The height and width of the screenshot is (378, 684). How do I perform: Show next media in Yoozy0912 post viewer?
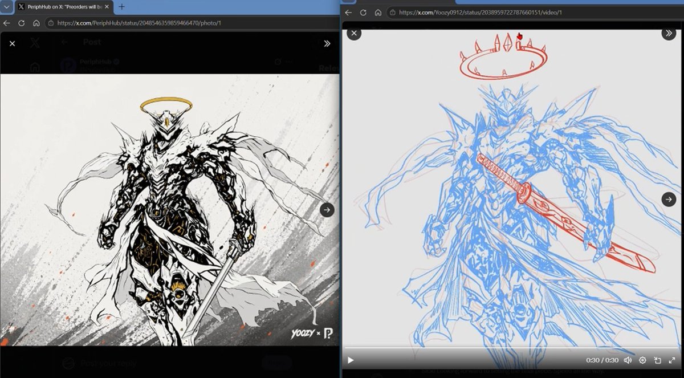pyautogui.click(x=669, y=199)
